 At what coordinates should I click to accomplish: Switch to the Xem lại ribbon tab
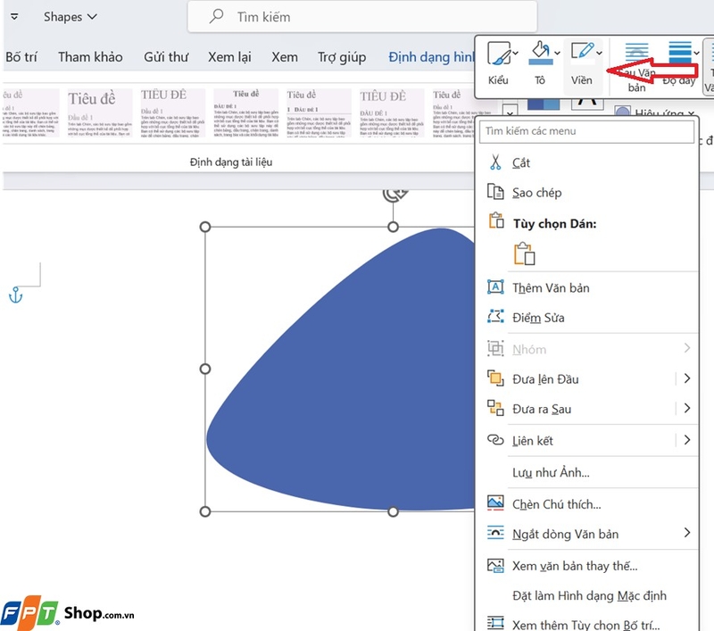(229, 56)
